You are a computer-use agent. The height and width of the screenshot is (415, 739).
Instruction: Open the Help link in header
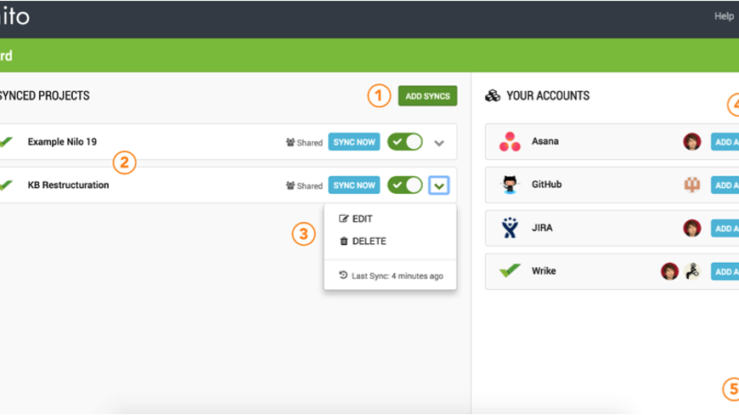point(724,16)
